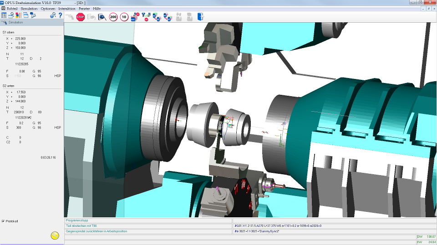Image resolution: width=437 pixels, height=245 pixels.
Task: Open the help question mark icon
Action: point(60,15)
